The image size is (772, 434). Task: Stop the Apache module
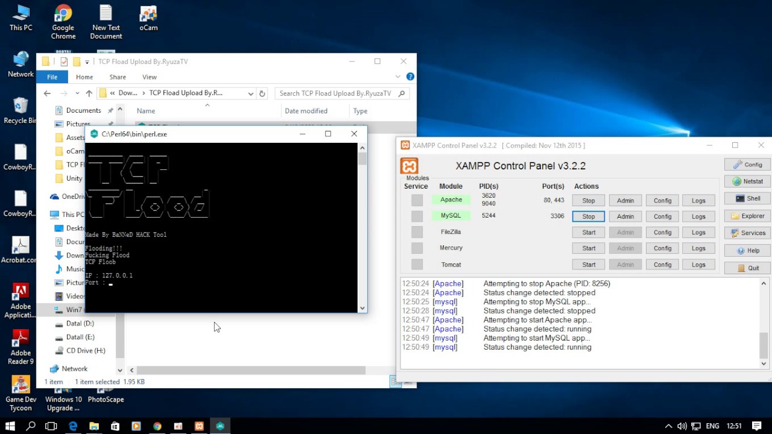tap(589, 200)
